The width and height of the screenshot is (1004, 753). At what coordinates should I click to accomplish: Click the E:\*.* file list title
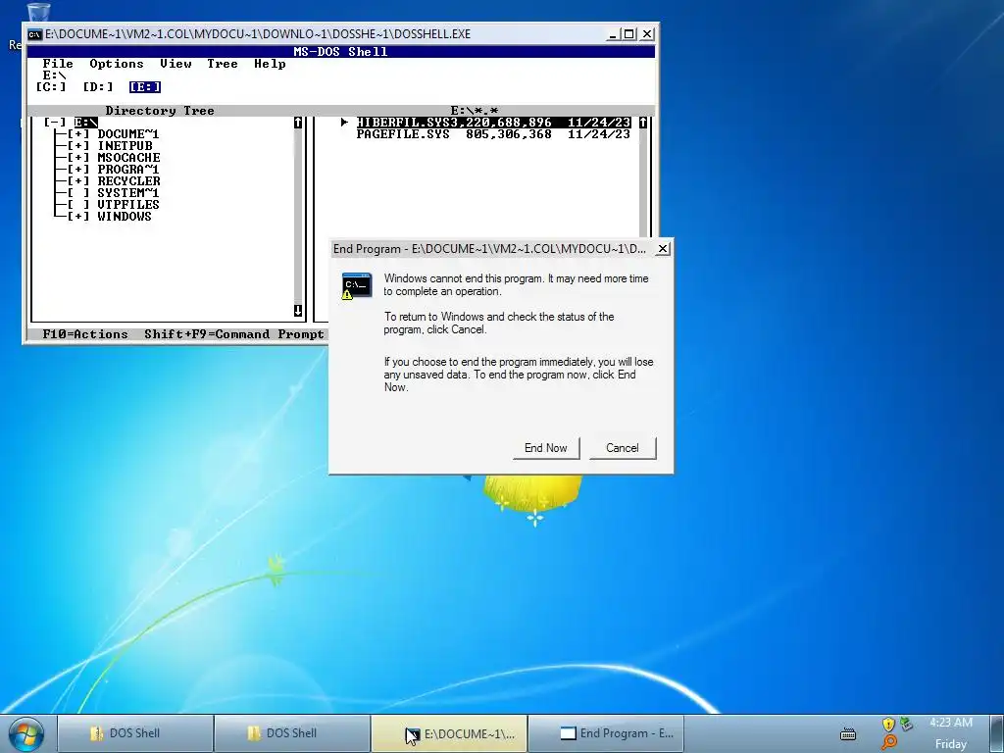coord(474,111)
